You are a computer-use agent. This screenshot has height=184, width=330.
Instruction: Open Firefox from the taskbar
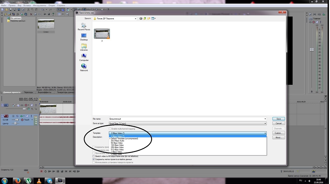(17, 181)
